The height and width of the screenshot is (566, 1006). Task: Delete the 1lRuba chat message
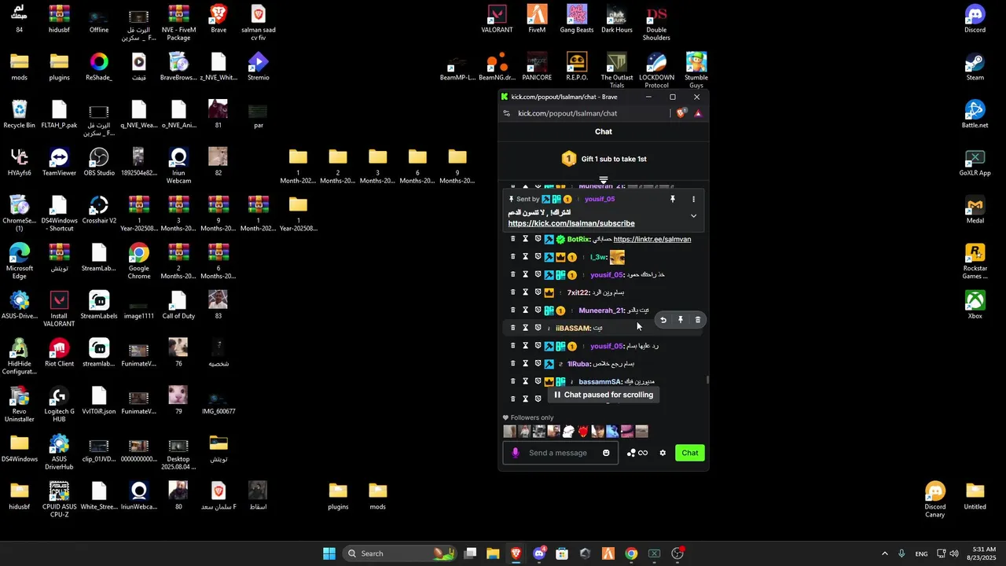click(x=513, y=364)
